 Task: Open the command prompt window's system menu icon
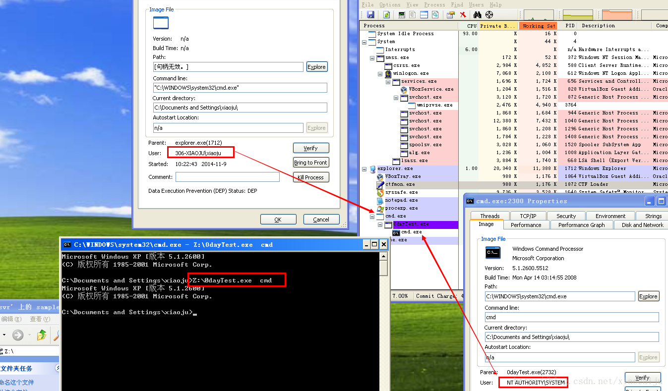click(x=67, y=244)
